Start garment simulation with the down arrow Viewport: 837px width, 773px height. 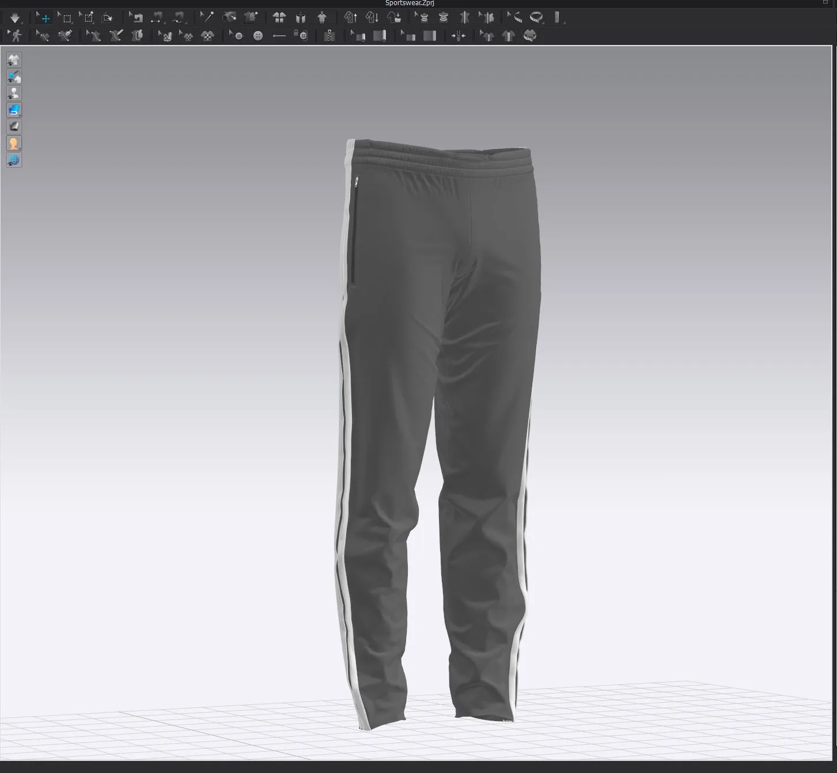tap(15, 18)
